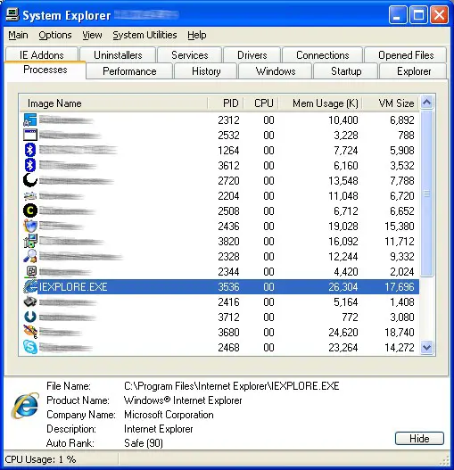Click the computer icon in the PID 3820 row
The image size is (454, 470).
pos(30,242)
